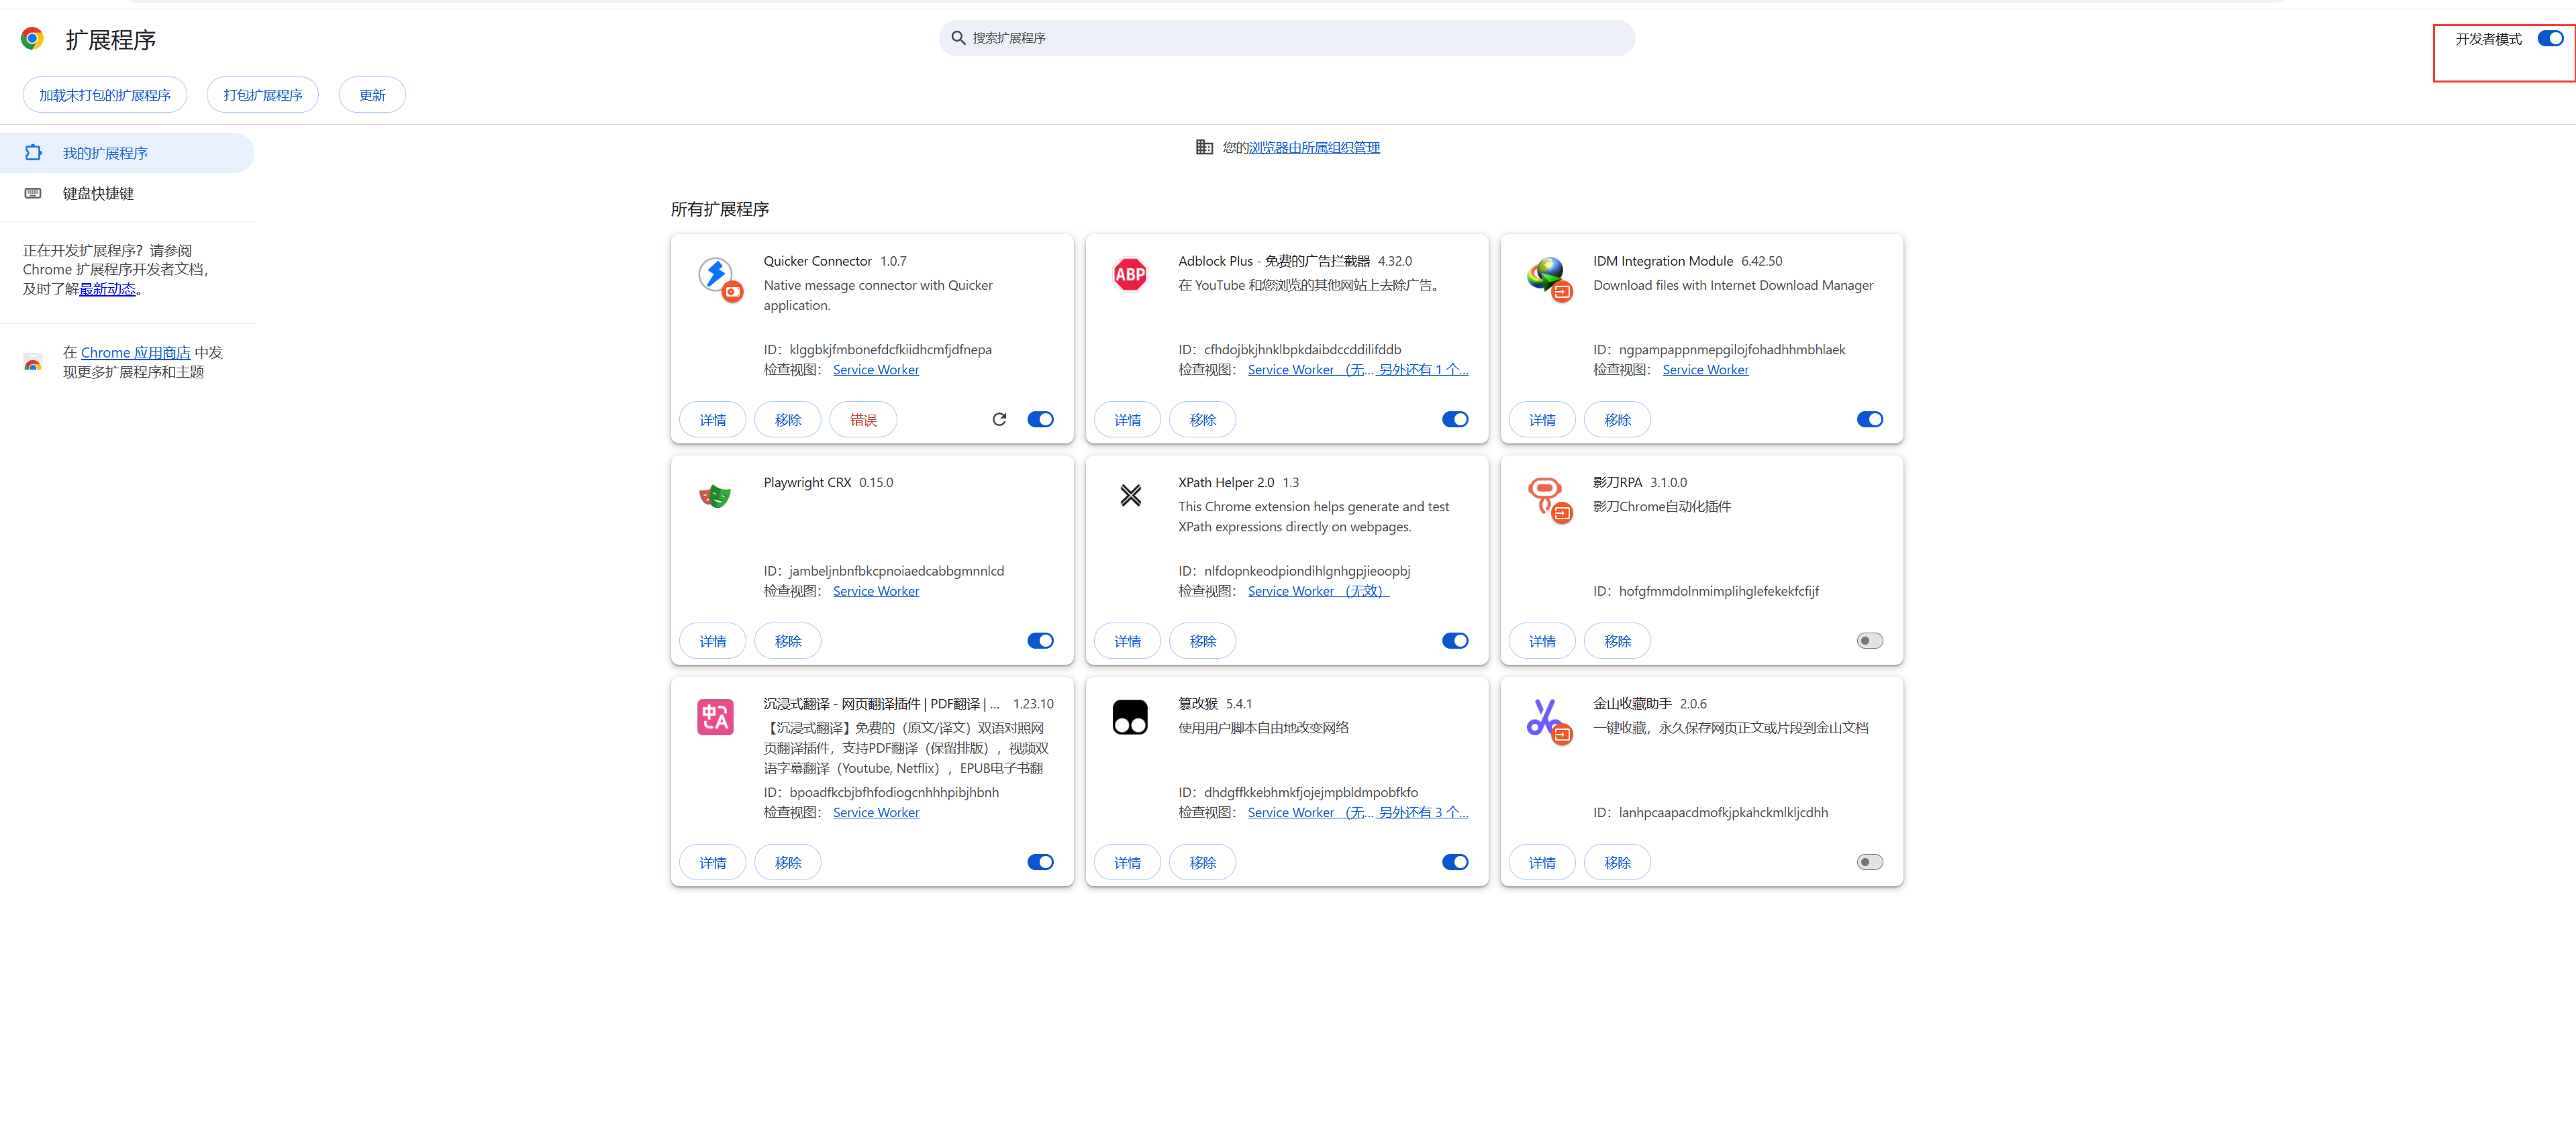The image size is (2576, 1125).
Task: Click the Playwright CRX masks icon
Action: (x=715, y=496)
